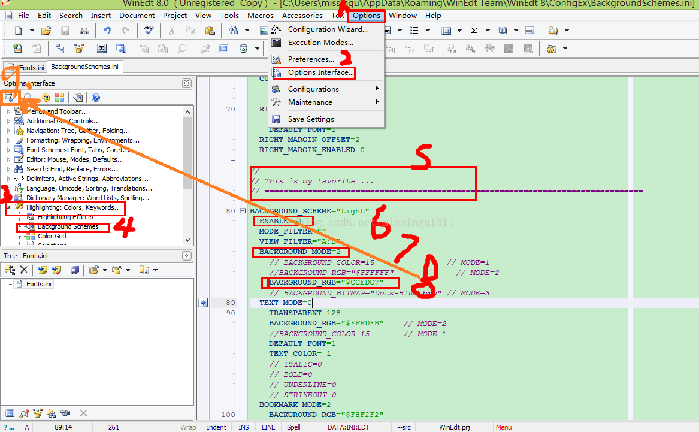Click the line 89 bookmark arrow in gutter
This screenshot has width=699, height=432.
[x=203, y=303]
